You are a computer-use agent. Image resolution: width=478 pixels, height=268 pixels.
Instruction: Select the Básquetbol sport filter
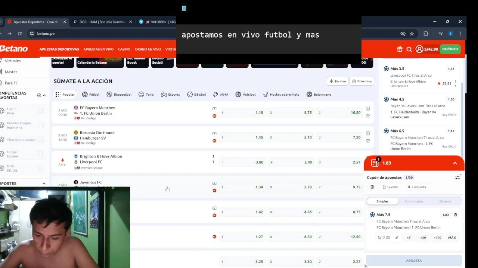(x=119, y=95)
